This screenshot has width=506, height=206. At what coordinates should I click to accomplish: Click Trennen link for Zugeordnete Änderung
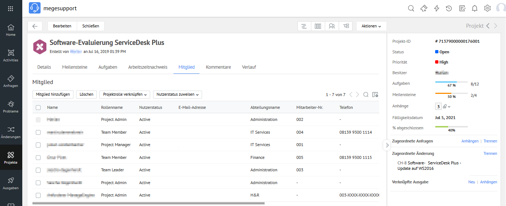pyautogui.click(x=490, y=153)
